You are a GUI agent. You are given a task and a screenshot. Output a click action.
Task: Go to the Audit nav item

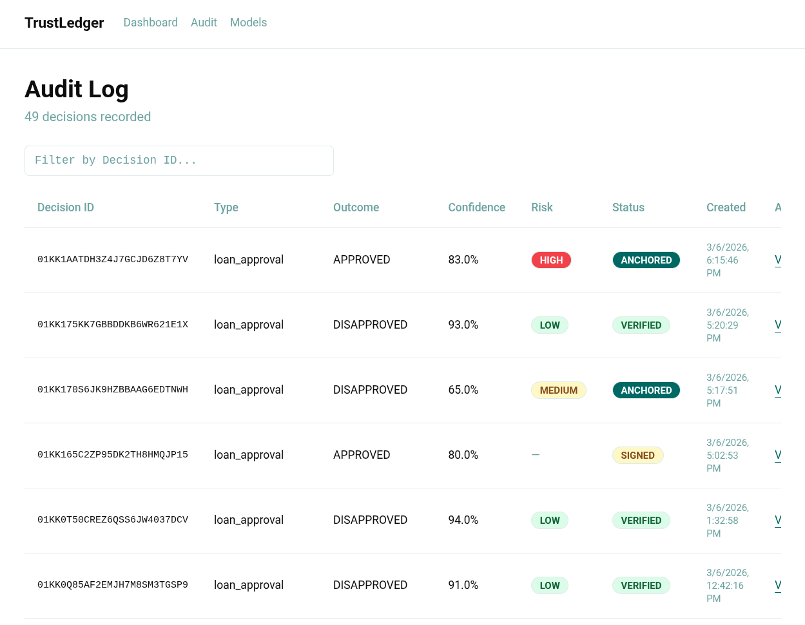pos(204,23)
